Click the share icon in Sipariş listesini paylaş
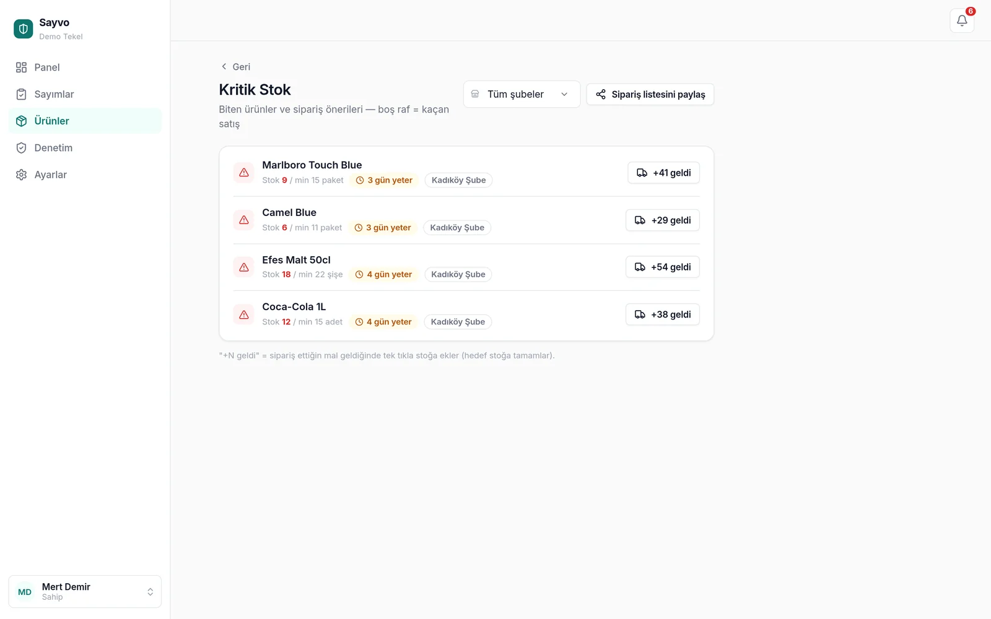 pyautogui.click(x=601, y=94)
